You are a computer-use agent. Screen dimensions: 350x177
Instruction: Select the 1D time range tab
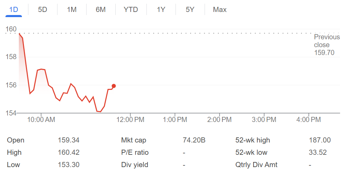tap(14, 10)
